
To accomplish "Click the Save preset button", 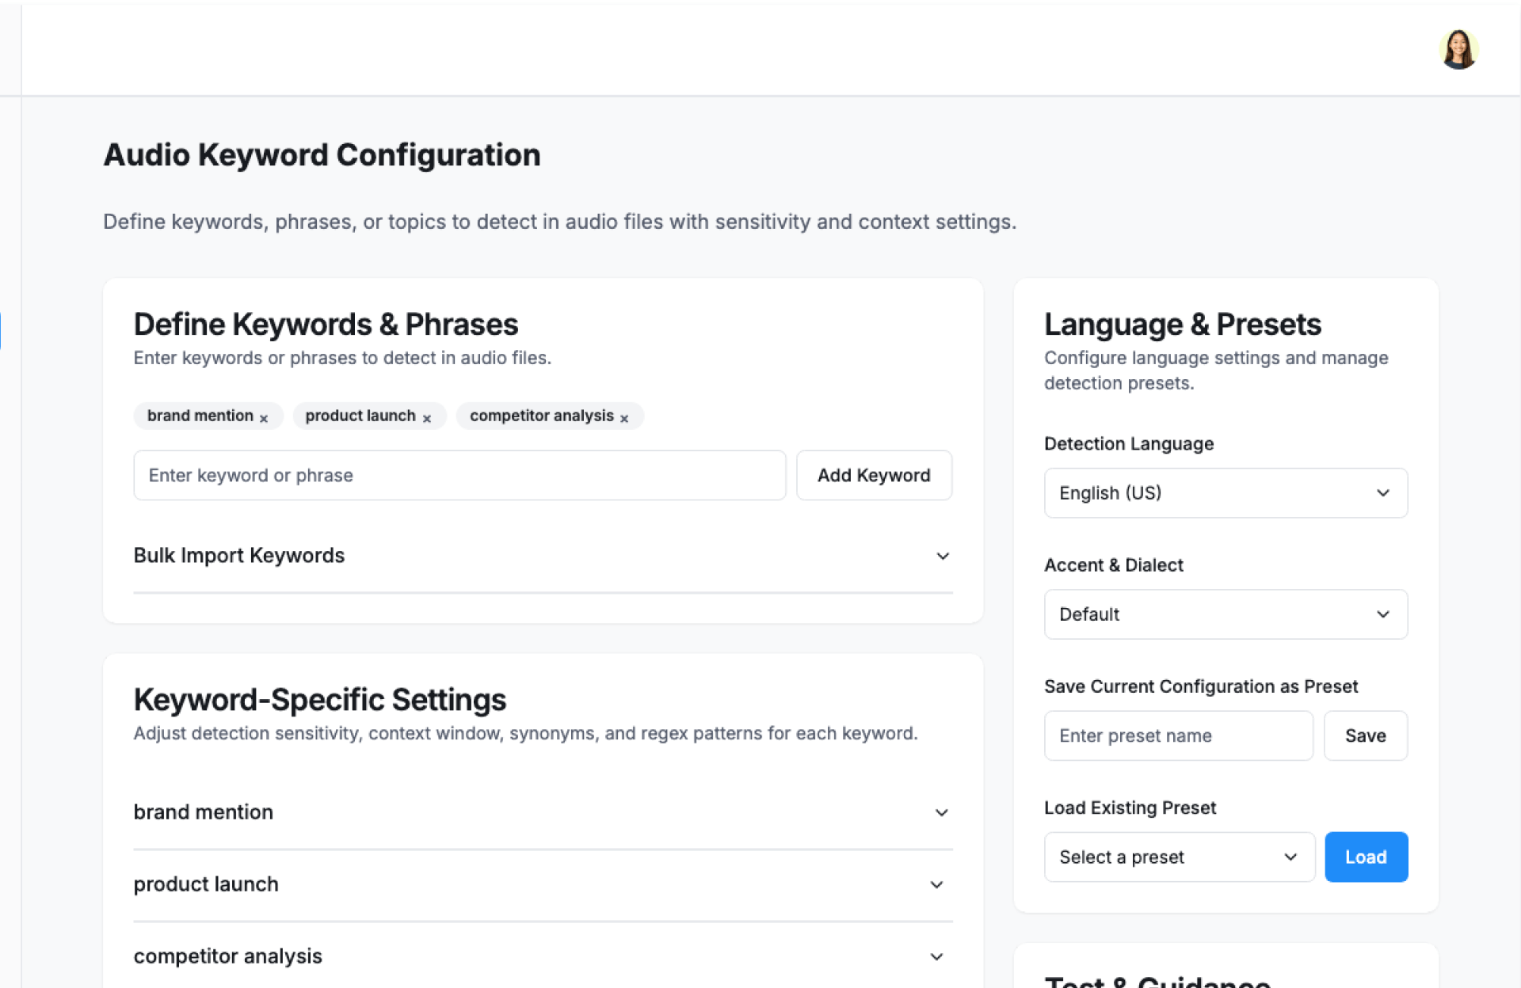I will click(x=1365, y=735).
